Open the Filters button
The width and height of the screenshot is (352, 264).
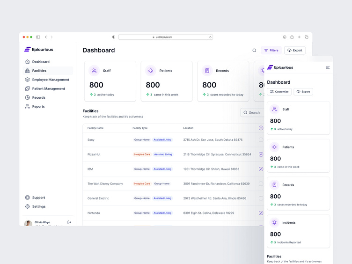[x=271, y=50]
